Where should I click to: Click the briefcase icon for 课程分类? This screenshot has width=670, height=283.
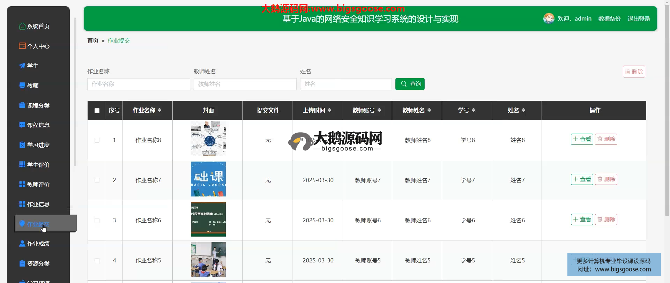(x=22, y=105)
